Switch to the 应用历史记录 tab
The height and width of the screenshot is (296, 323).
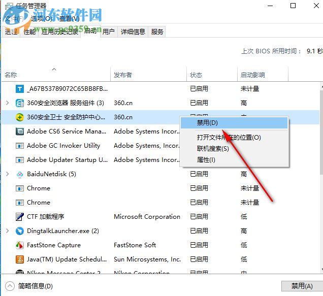pyautogui.click(x=60, y=31)
